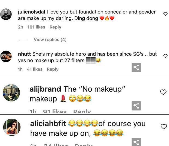Expand View replies (4) under julienolsdal

50,40
